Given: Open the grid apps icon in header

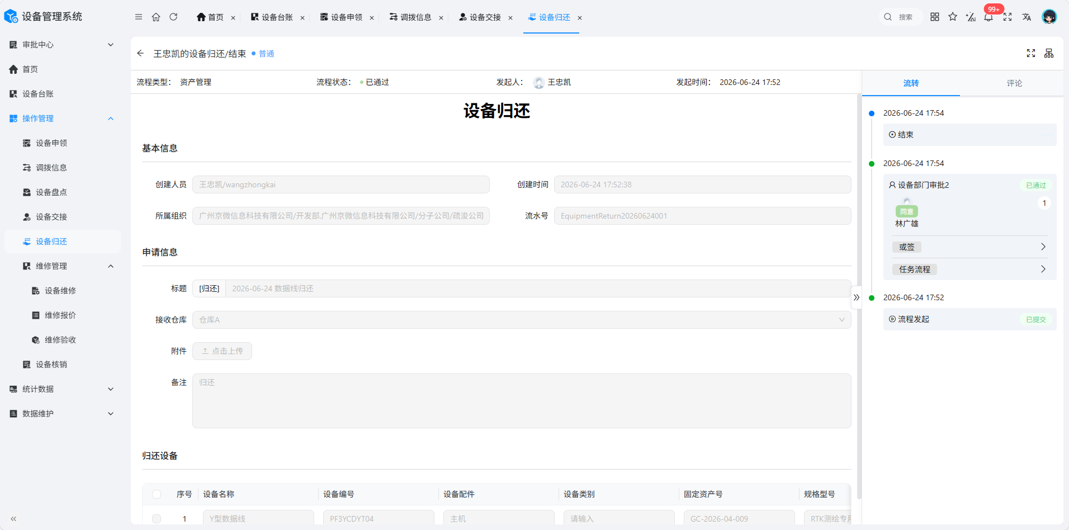Looking at the screenshot, I should [935, 17].
